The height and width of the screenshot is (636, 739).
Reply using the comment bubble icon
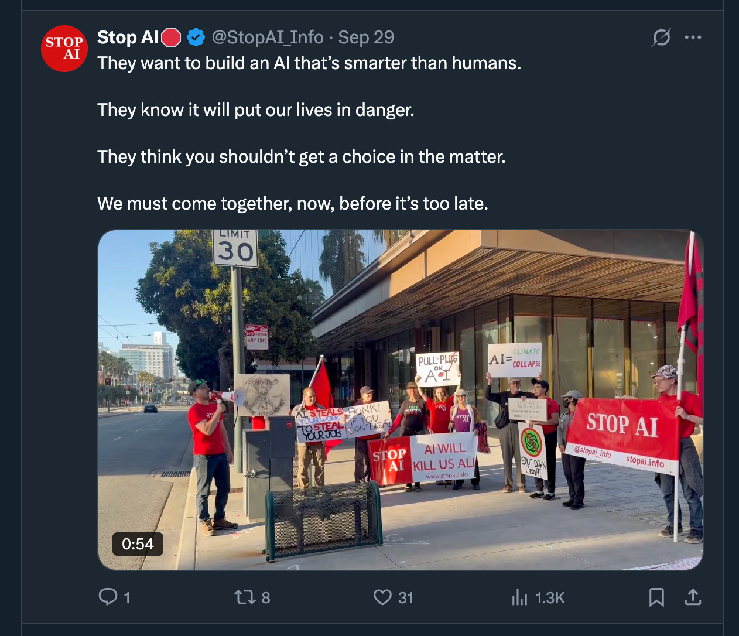pos(108,597)
